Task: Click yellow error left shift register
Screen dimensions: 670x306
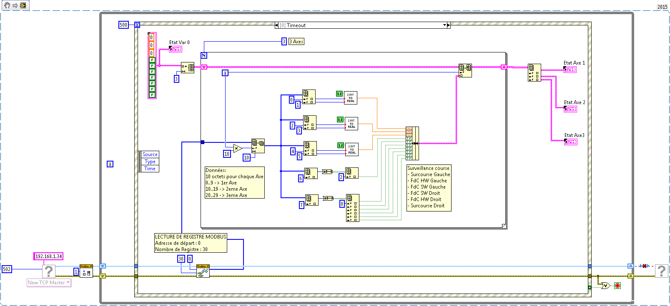Action: tap(103, 276)
